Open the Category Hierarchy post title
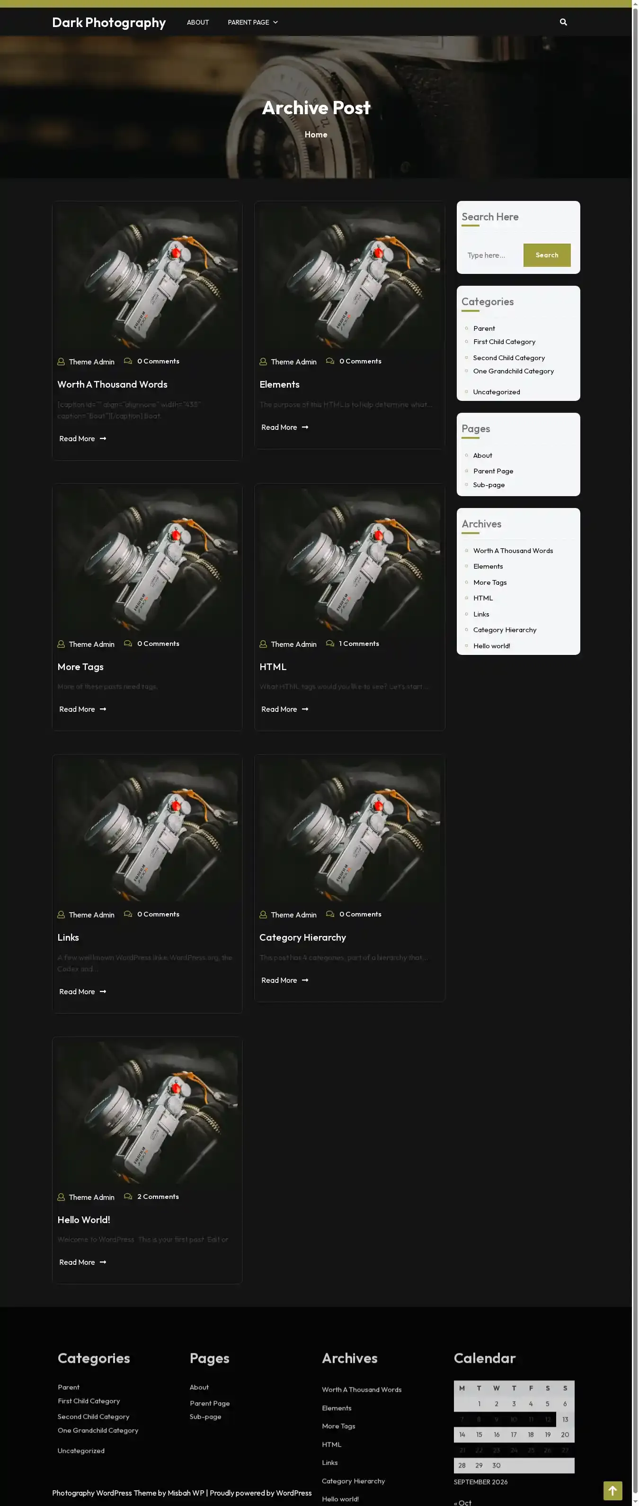 [302, 938]
